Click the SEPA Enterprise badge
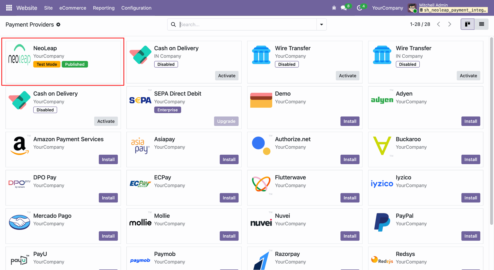This screenshot has height=270, width=494. point(167,110)
